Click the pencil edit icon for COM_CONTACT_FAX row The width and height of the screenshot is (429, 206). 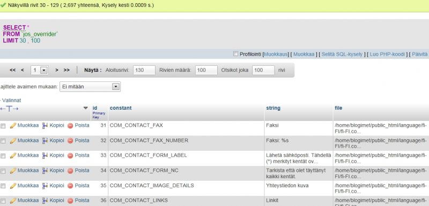click(13, 126)
